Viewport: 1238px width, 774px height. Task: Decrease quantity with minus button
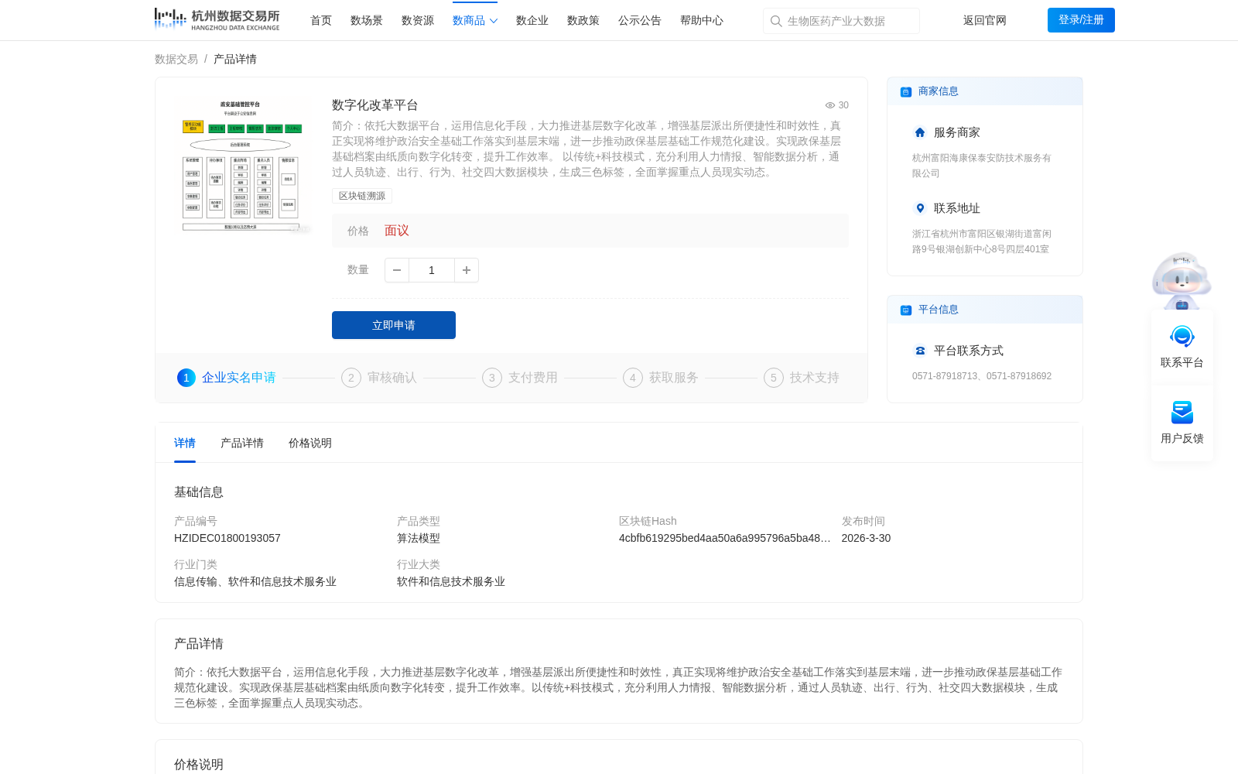397,270
